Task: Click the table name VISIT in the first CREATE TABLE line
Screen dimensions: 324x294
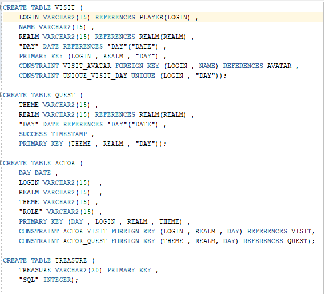Action: click(65, 7)
